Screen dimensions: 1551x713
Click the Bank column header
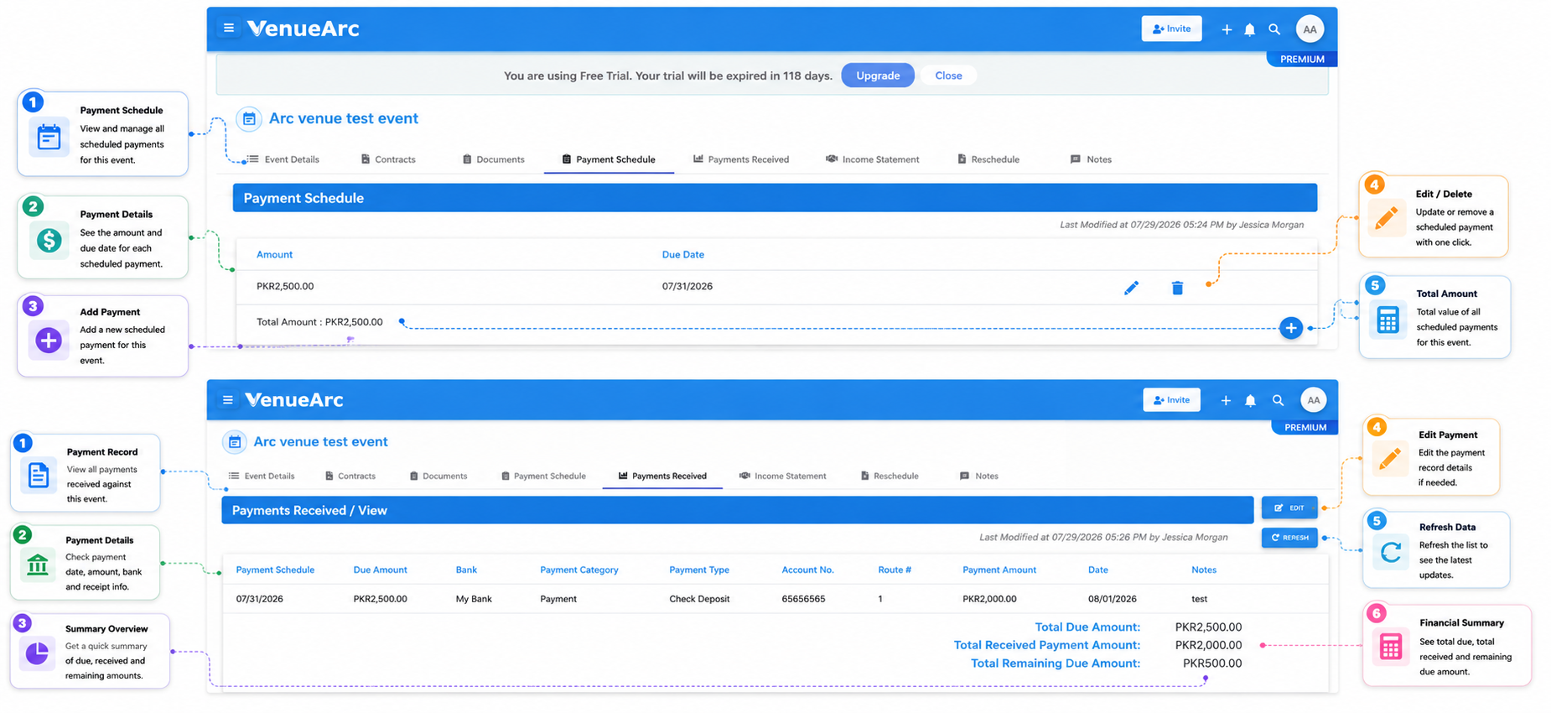tap(466, 570)
